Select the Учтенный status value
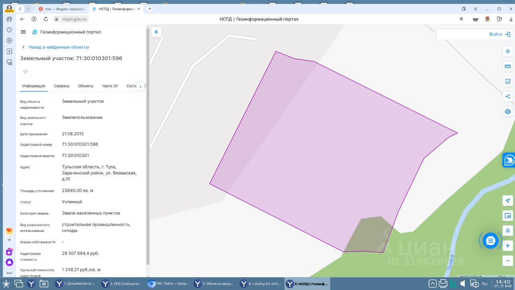The width and height of the screenshot is (515, 290). point(72,202)
